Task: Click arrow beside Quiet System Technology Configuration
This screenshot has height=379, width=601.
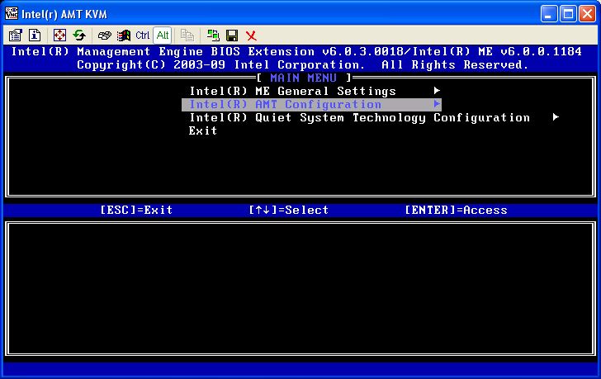Action: click(556, 117)
